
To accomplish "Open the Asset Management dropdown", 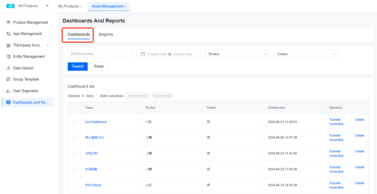I will 109,6.
